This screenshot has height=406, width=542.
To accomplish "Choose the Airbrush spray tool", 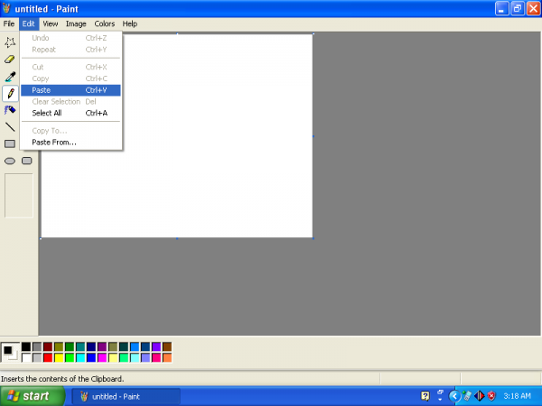I will pyautogui.click(x=10, y=110).
